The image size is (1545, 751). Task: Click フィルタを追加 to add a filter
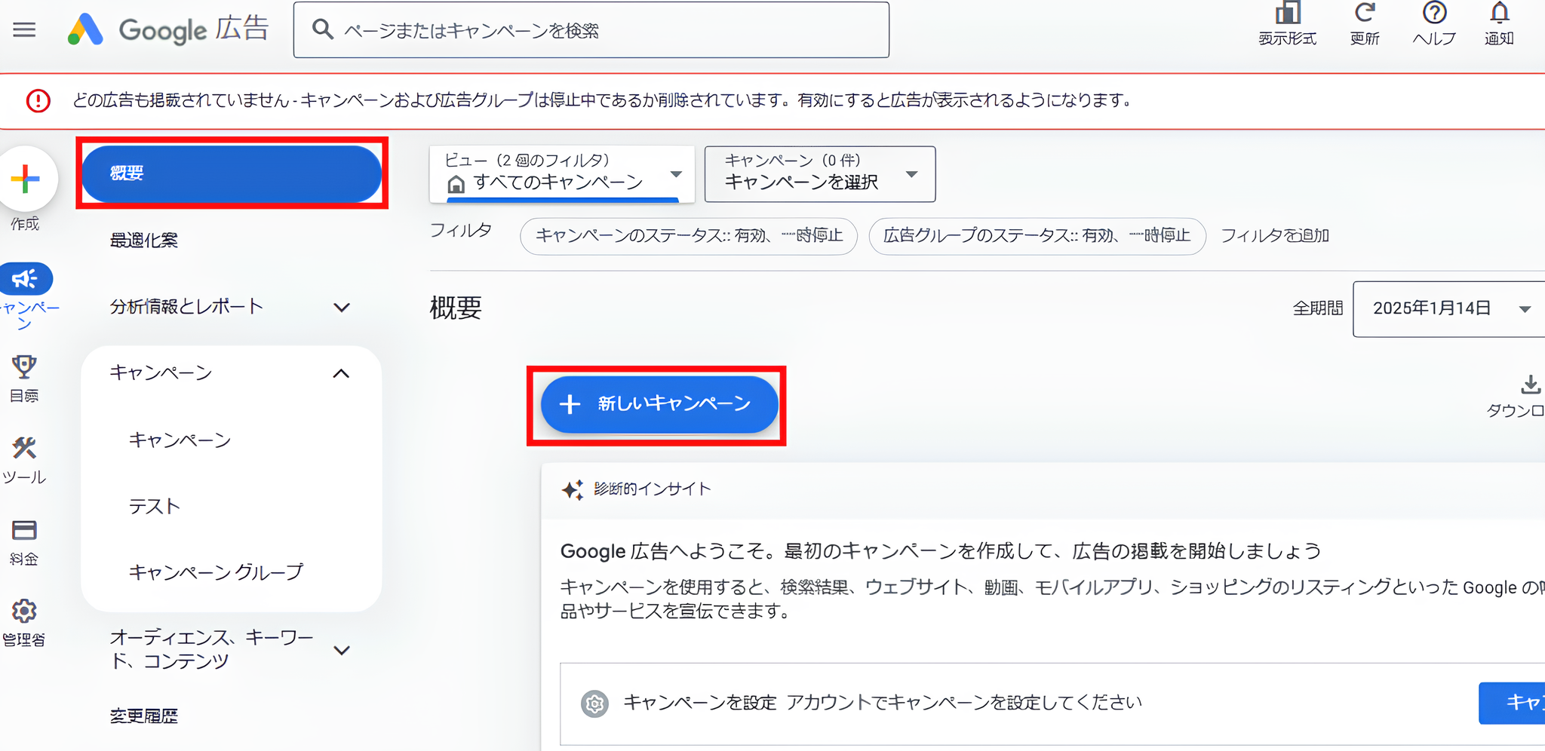(1274, 235)
